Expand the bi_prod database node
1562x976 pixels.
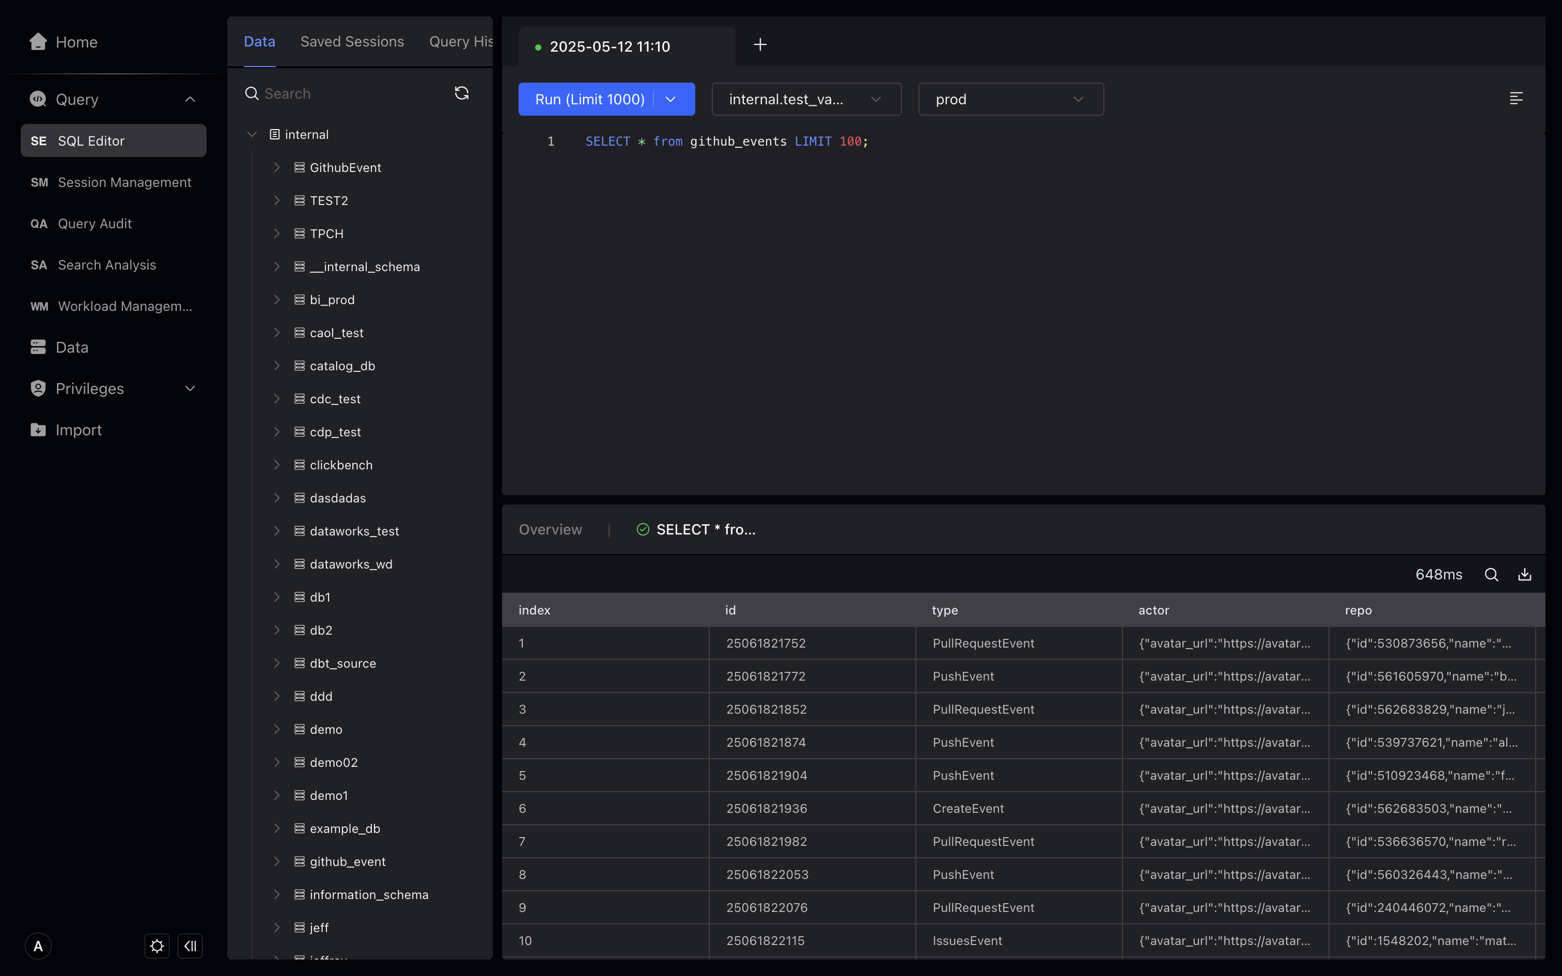(x=277, y=300)
